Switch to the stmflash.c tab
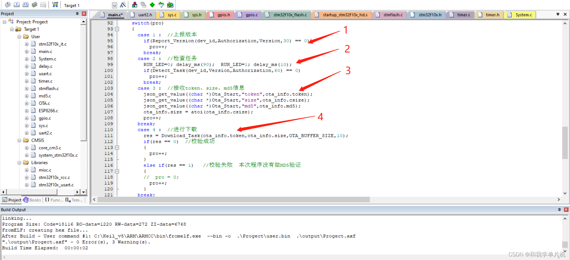The image size is (570, 260). 389,15
